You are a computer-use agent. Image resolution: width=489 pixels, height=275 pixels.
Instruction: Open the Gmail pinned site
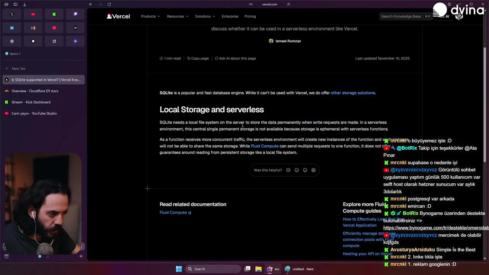click(33, 27)
